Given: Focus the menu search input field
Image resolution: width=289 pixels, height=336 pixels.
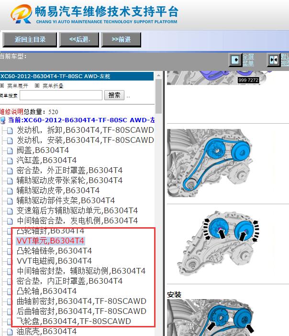Looking at the screenshot, I should pos(61,95).
